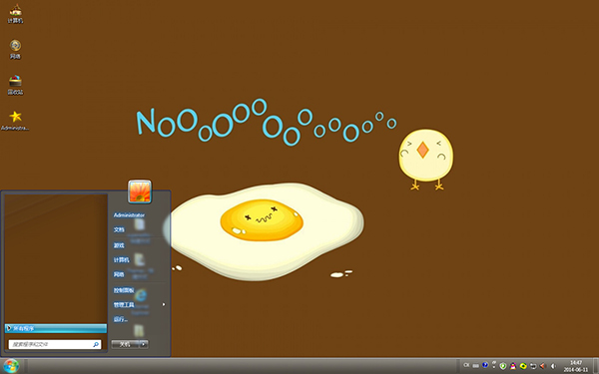The height and width of the screenshot is (374, 599).
Task: Expand the 管理工具 submenu arrow
Action: (164, 304)
